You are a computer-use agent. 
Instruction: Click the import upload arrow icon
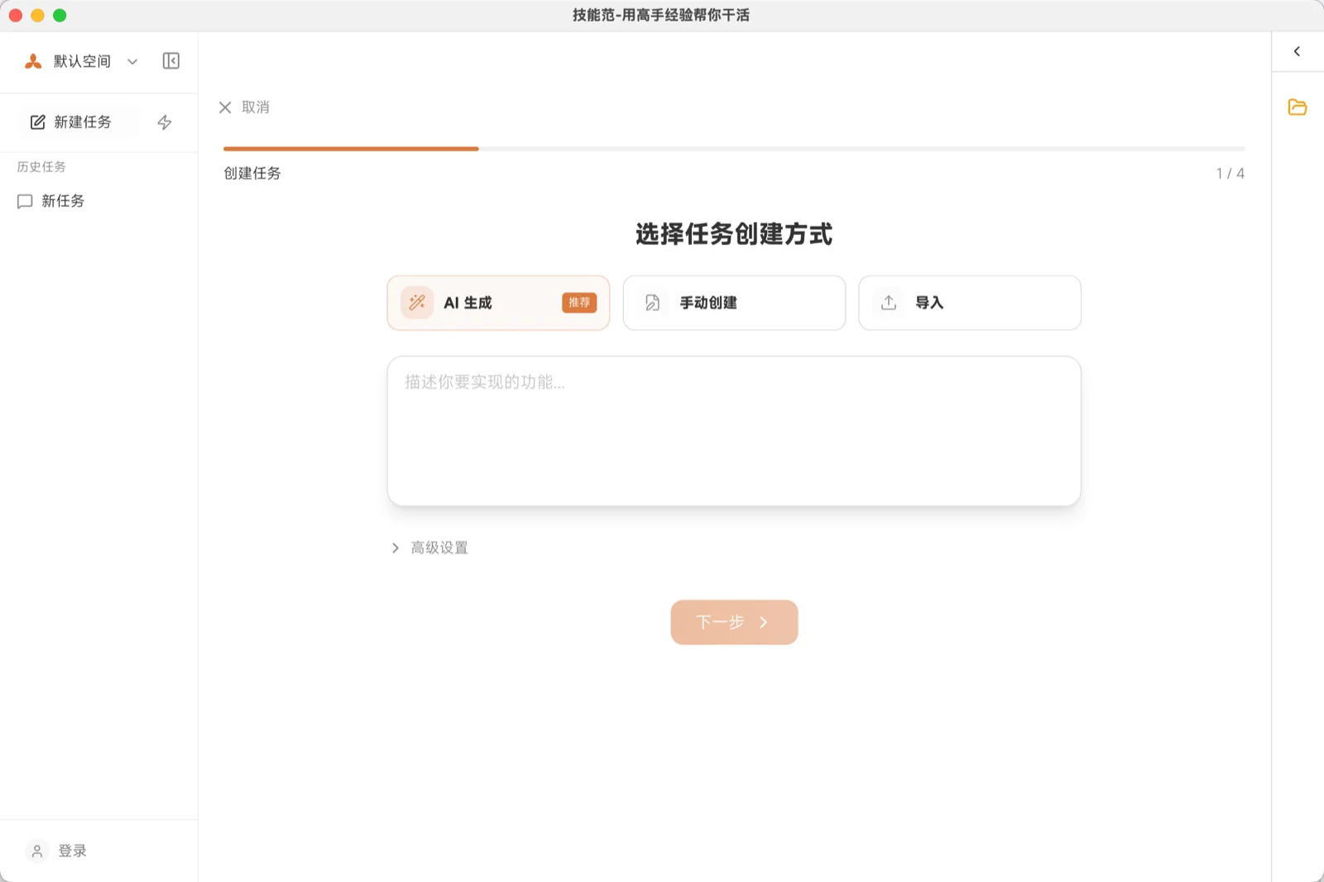(x=889, y=303)
